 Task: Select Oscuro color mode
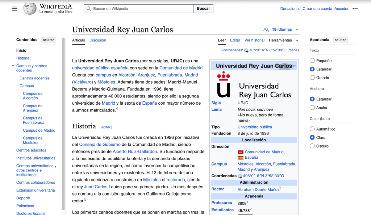(x=312, y=146)
